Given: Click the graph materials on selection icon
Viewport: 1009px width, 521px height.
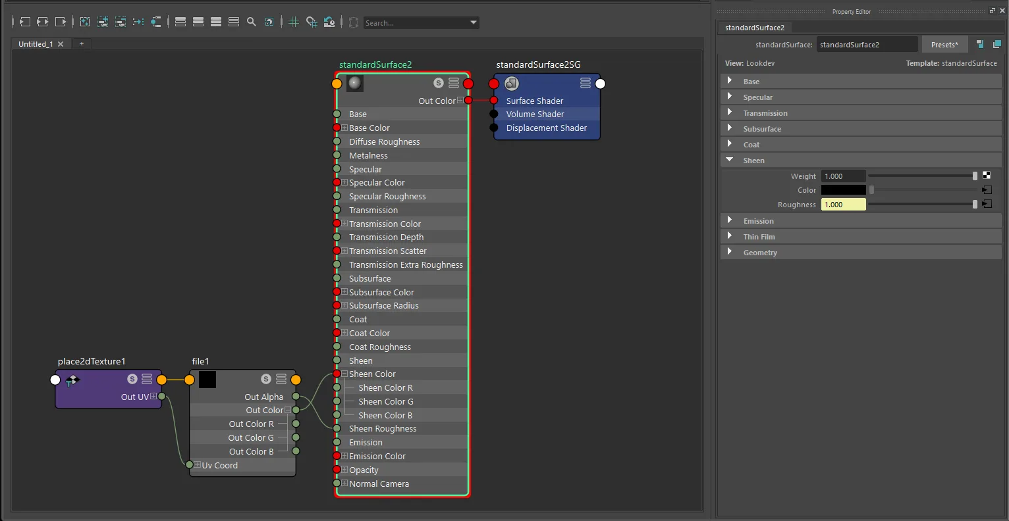Looking at the screenshot, I should coord(156,22).
